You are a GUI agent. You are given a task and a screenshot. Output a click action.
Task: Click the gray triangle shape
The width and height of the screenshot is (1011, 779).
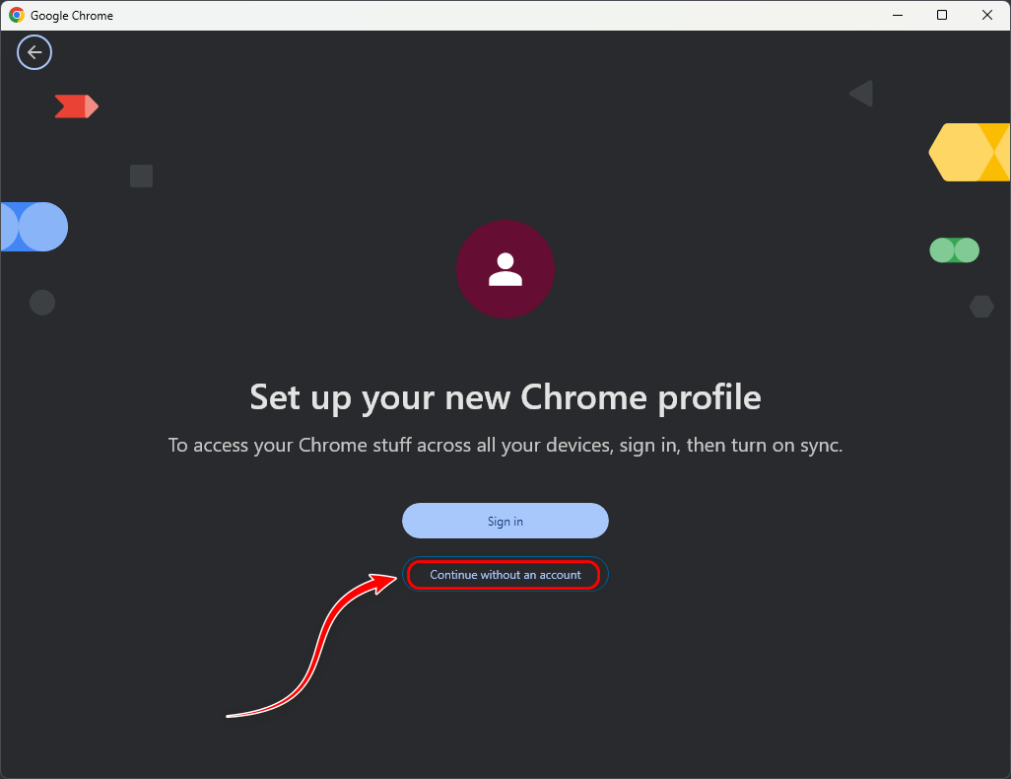coord(862,95)
